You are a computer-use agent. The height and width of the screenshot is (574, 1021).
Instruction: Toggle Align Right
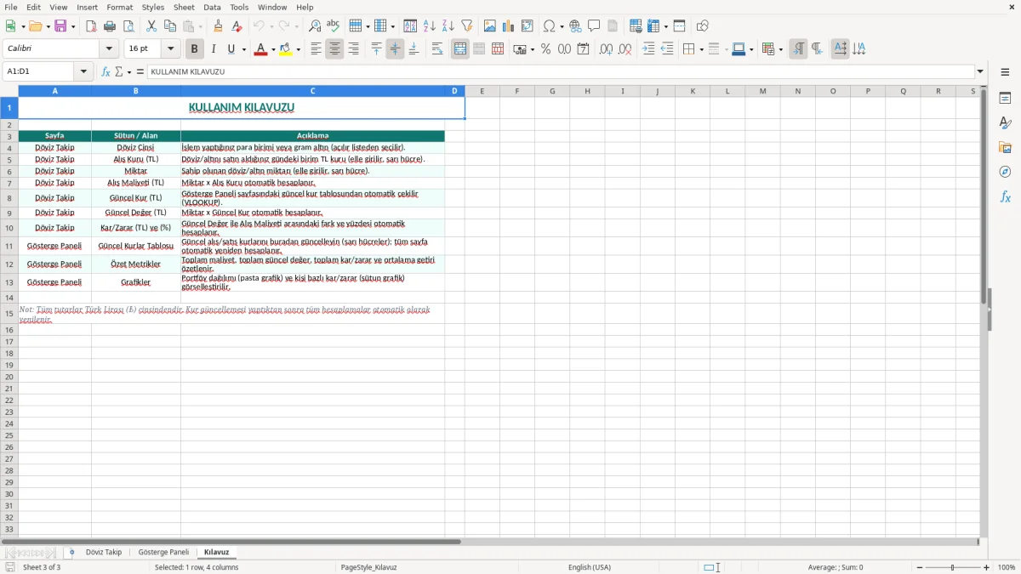coord(353,49)
